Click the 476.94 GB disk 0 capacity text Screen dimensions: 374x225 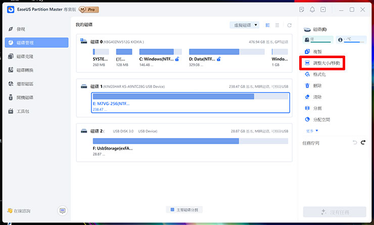coord(268,42)
